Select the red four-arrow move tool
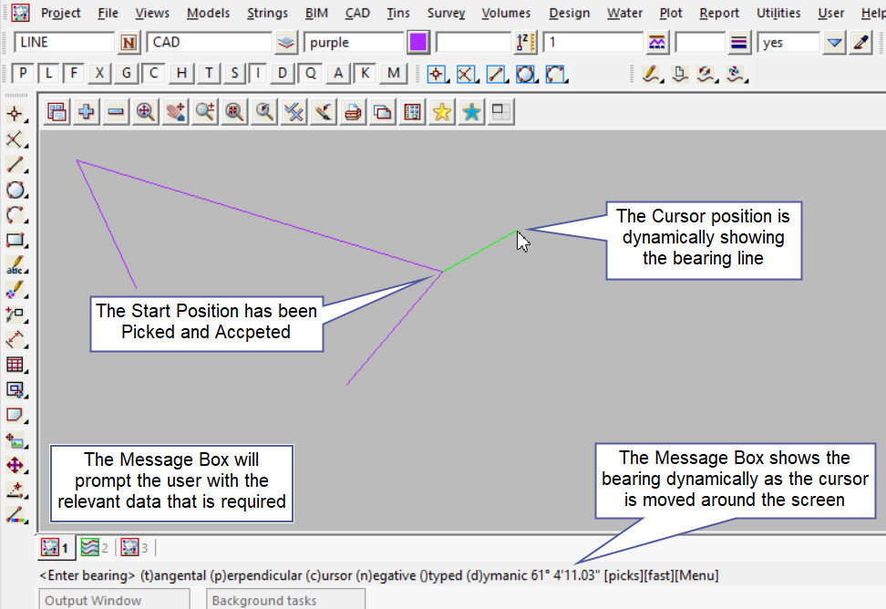The image size is (886, 609). pos(15,465)
